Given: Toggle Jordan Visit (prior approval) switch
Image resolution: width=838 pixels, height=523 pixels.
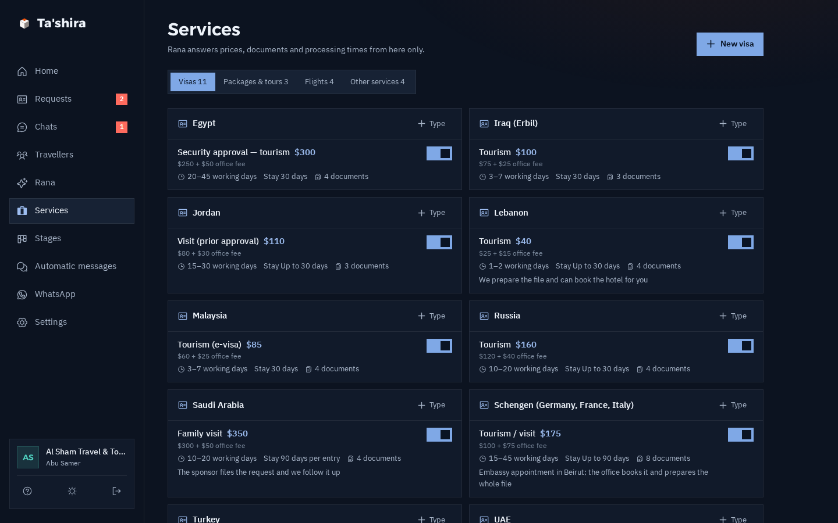Looking at the screenshot, I should 439,242.
